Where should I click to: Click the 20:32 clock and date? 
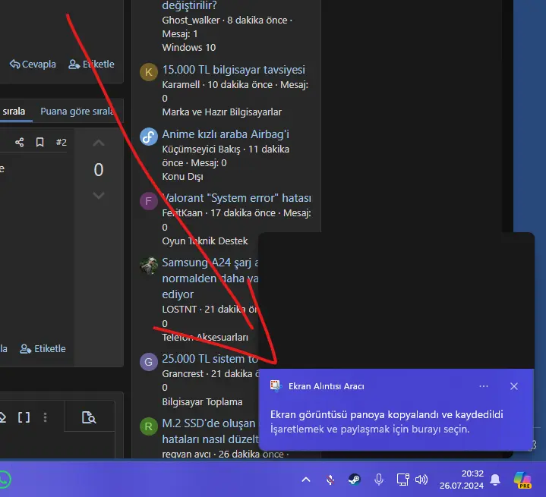click(462, 480)
